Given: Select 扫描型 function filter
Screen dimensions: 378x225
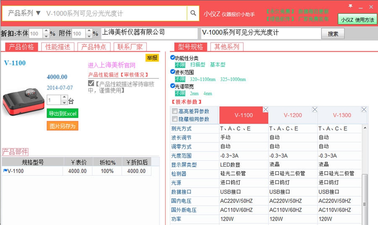Looking at the screenshot, I should (x=197, y=65).
